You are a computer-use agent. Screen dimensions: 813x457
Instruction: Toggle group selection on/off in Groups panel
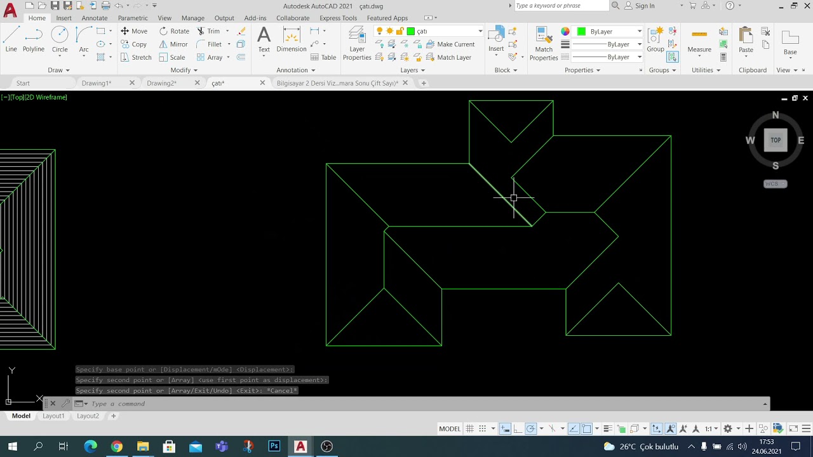click(x=672, y=57)
